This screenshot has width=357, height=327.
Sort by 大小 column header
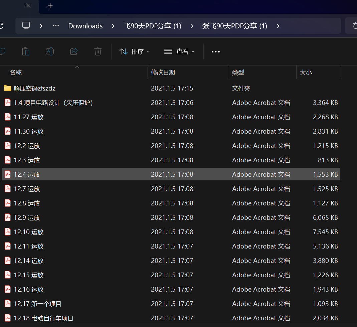pos(306,72)
